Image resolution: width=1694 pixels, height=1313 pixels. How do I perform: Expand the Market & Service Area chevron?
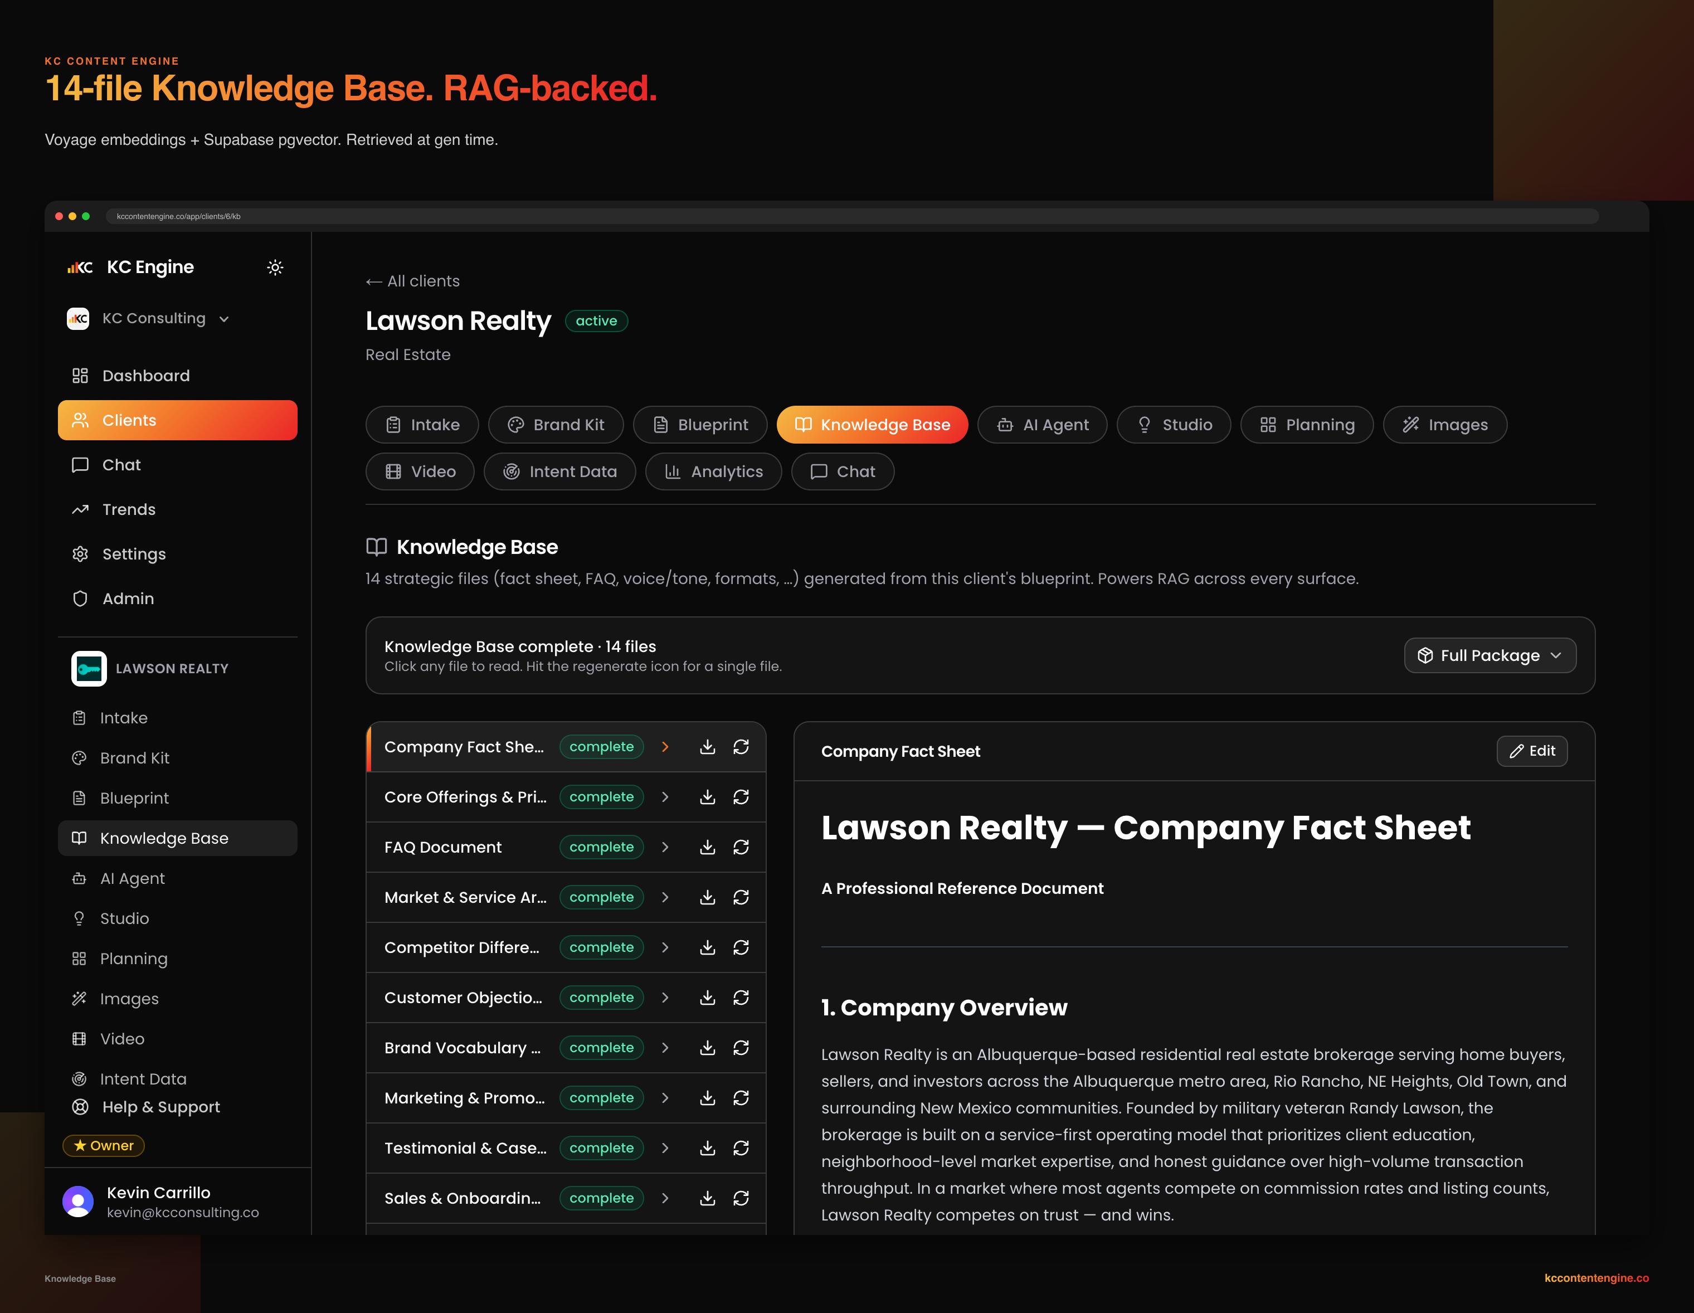665,897
